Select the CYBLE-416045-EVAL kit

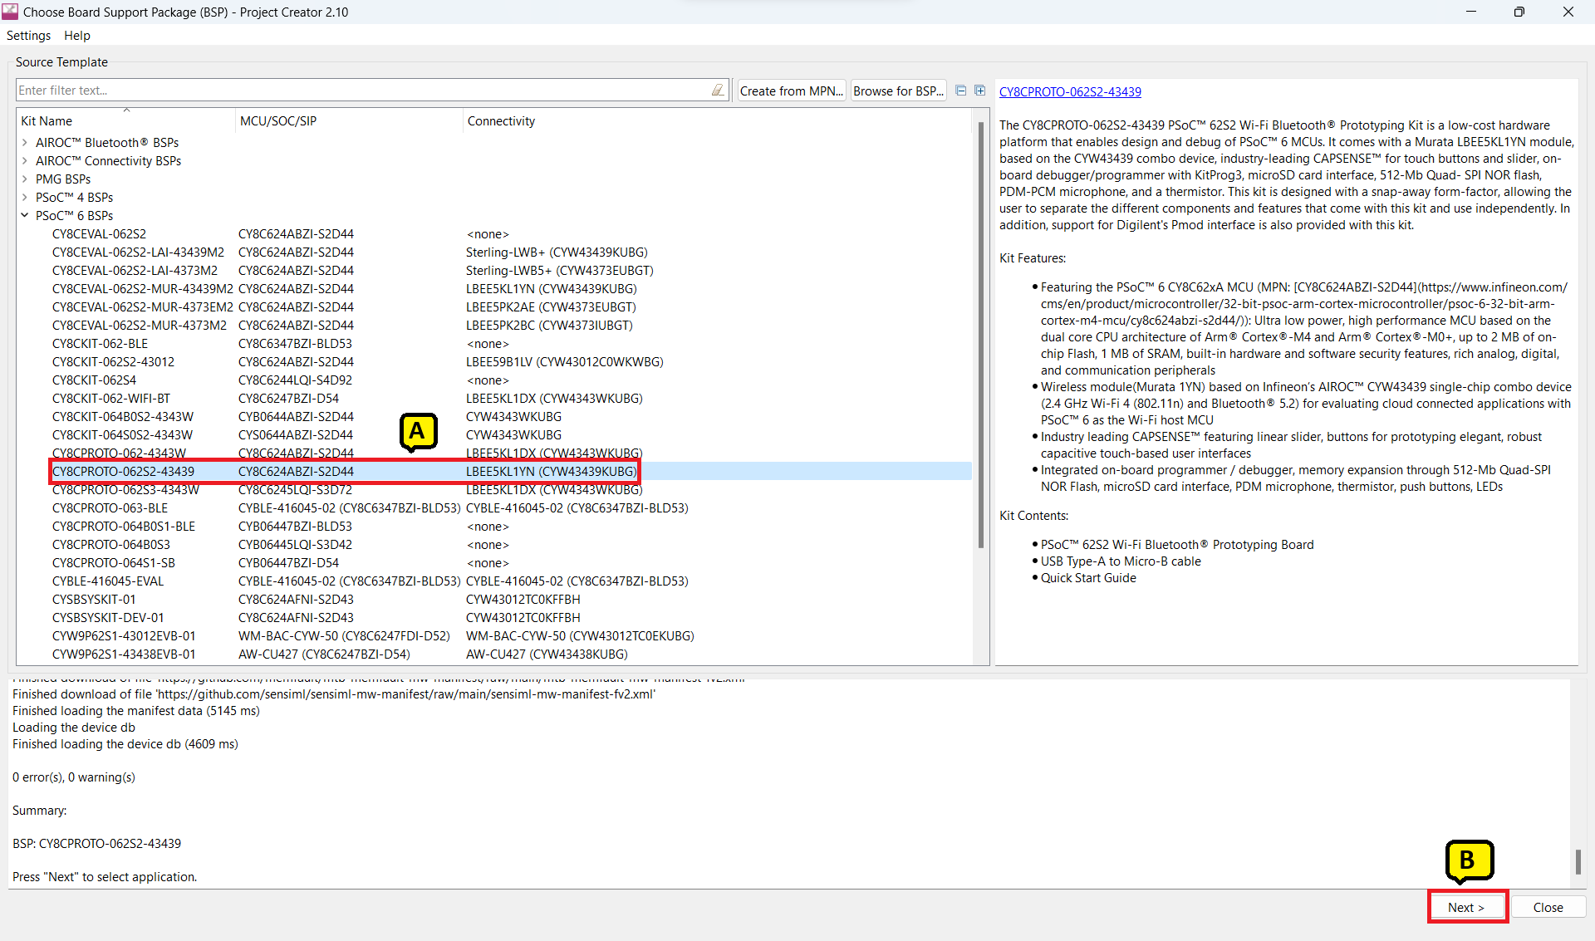108,581
